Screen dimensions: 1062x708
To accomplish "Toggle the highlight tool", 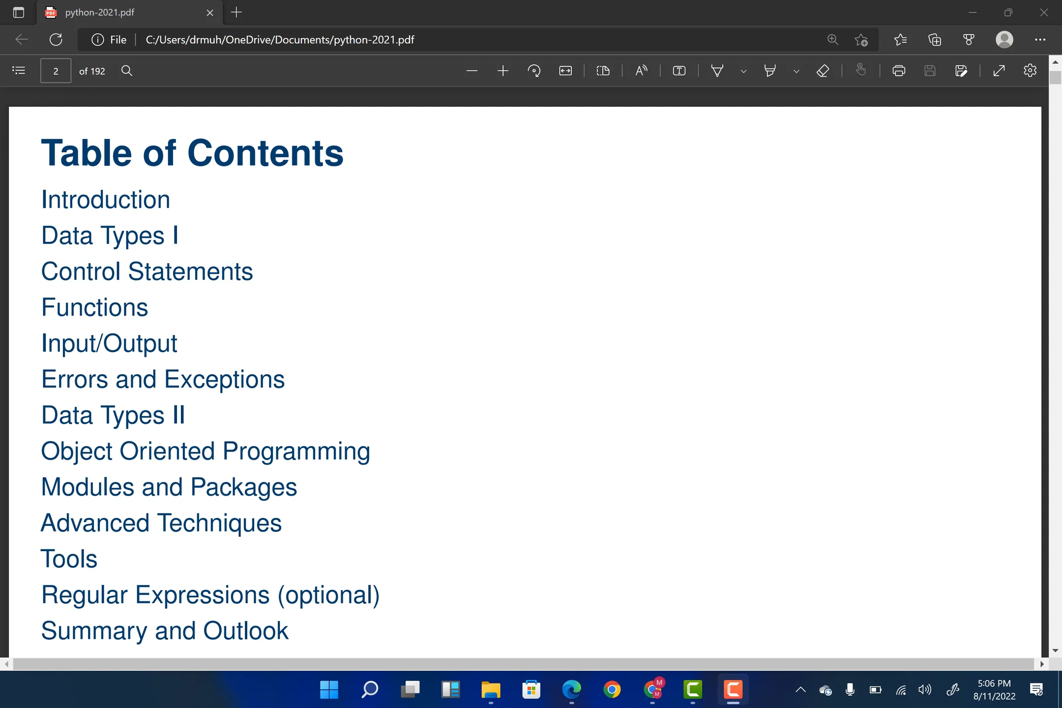I will 769,70.
